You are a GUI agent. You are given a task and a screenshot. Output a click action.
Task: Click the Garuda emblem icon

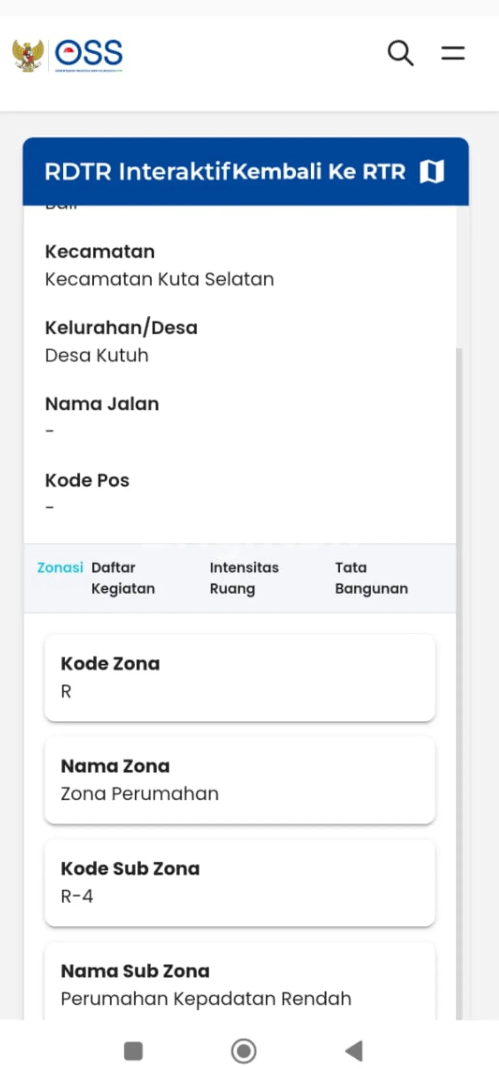coord(28,55)
